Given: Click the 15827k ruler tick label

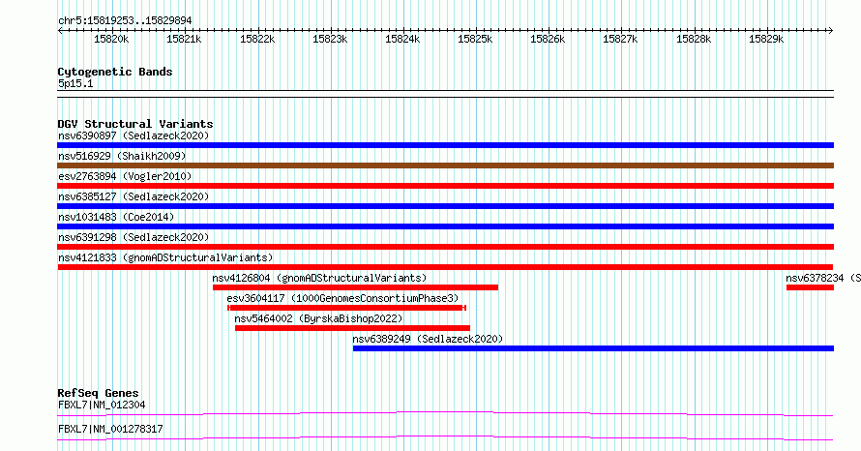Looking at the screenshot, I should click(620, 39).
